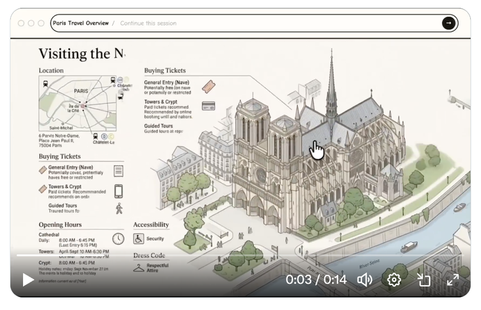481x310 pixels.
Task: Click the smartphone icon in Buying Tickets
Action: coord(119,191)
